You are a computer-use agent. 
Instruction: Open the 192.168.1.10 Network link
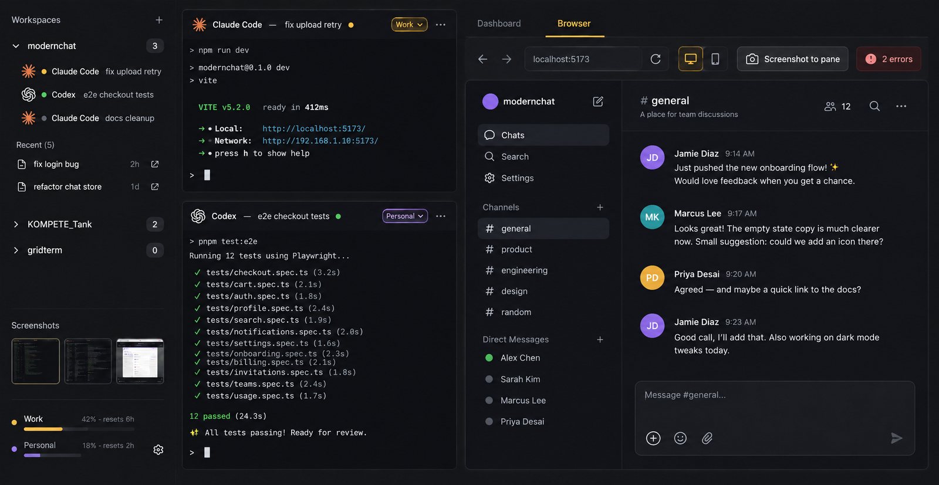320,141
